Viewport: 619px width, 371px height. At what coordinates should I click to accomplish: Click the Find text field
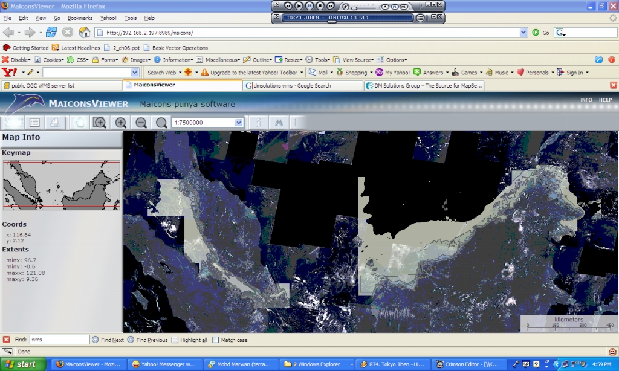(x=60, y=340)
